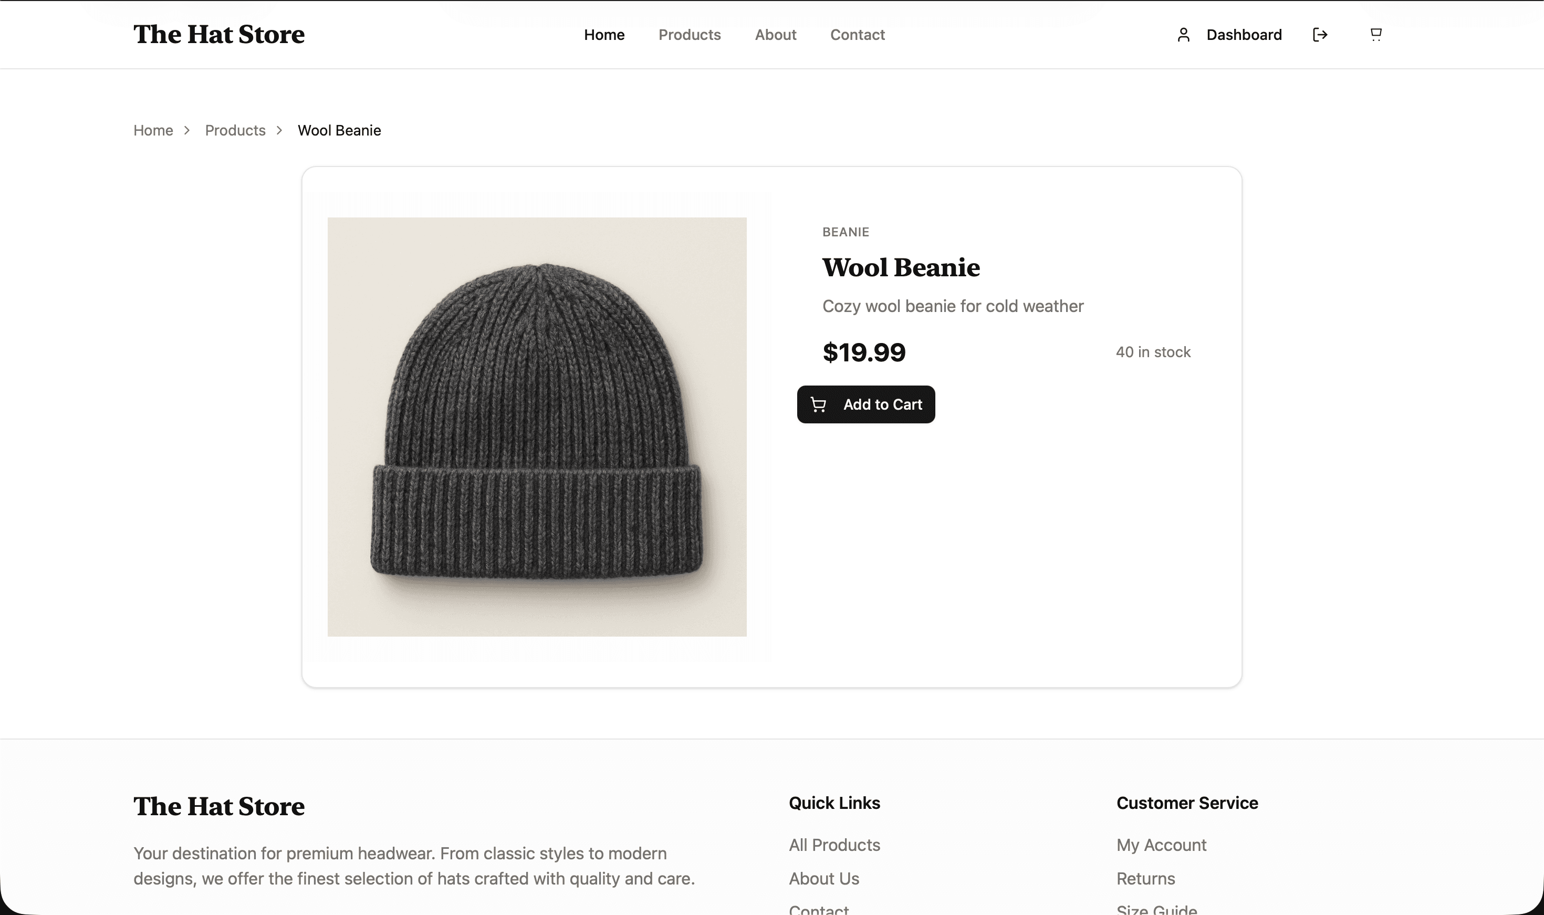Open All Products under Quick Links
Viewport: 1544px width, 915px height.
click(834, 845)
